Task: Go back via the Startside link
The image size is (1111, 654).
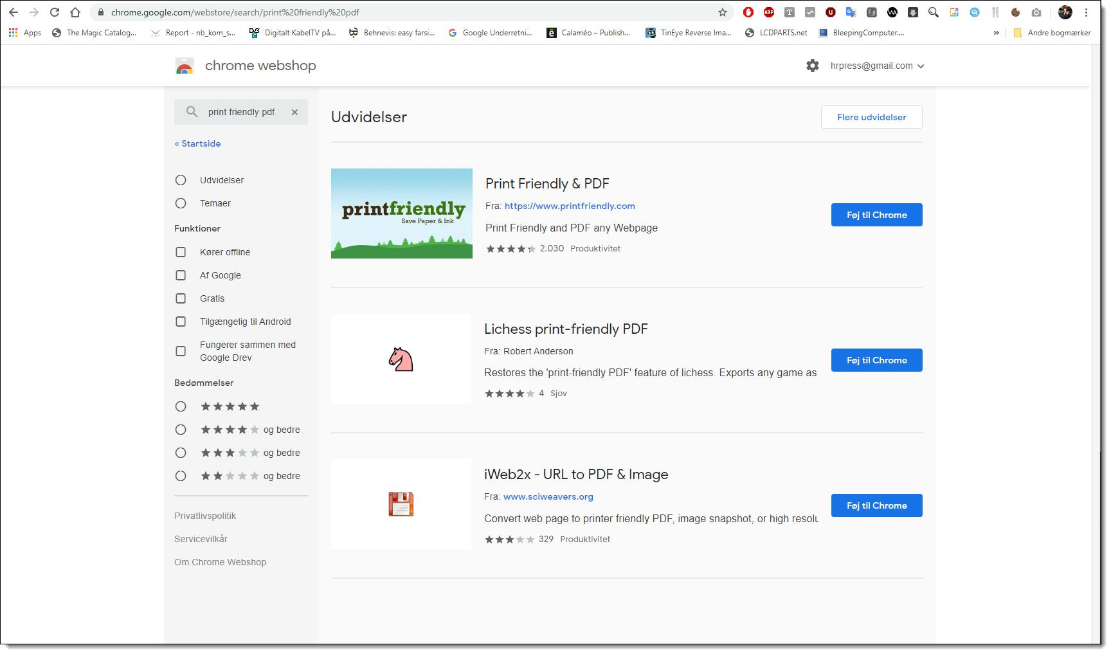Action: [197, 143]
